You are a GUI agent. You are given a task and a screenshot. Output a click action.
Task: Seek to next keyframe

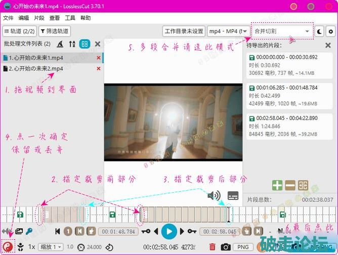point(192,232)
